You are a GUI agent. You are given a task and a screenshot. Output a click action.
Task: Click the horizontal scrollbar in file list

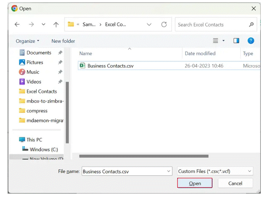tap(144, 156)
